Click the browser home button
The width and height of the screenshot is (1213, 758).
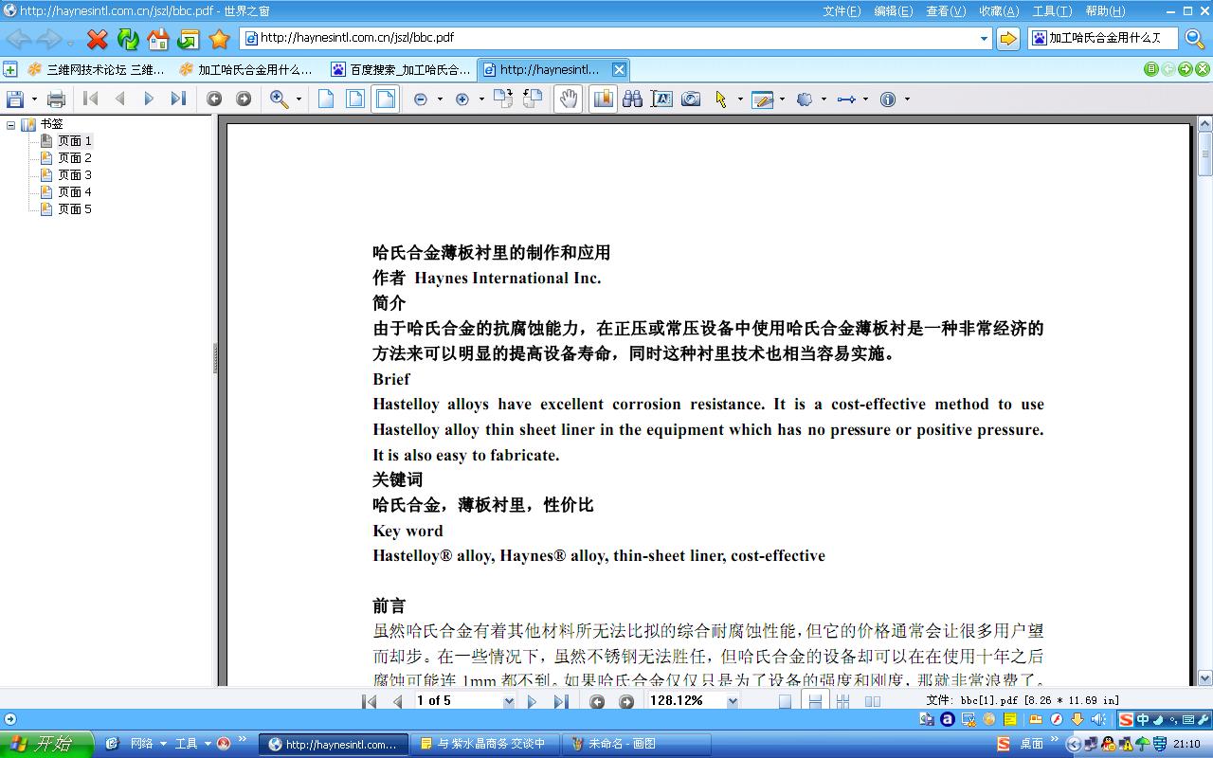(x=158, y=39)
